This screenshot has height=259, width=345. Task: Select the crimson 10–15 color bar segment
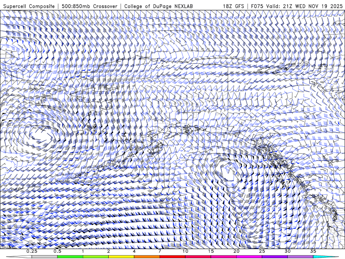(x=198, y=257)
